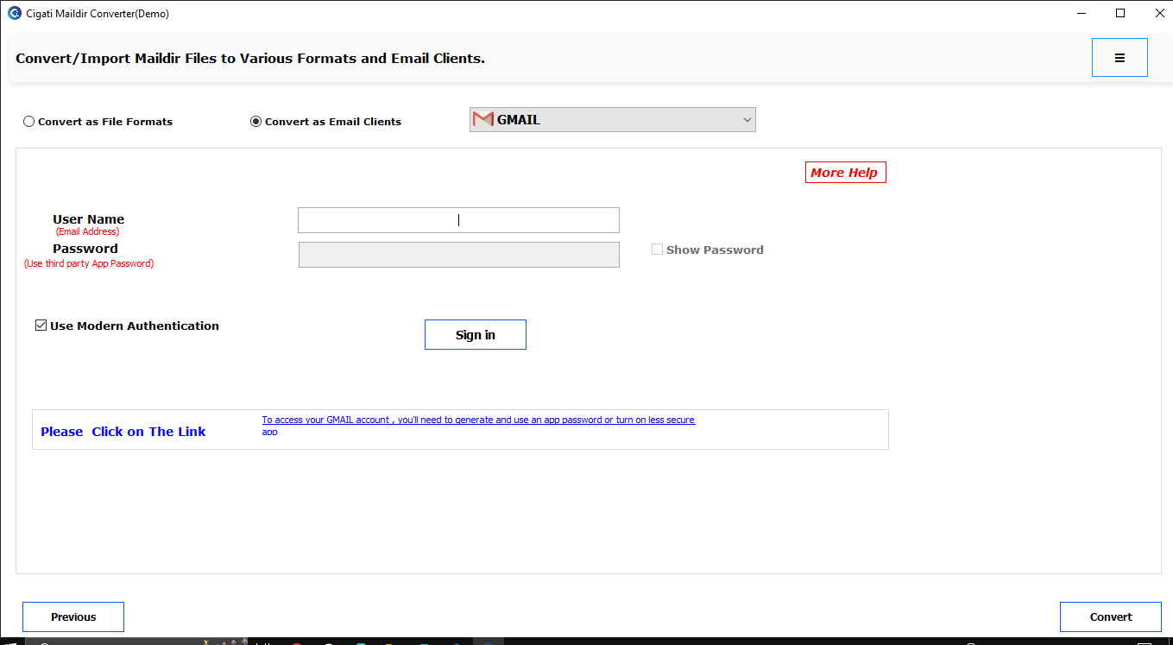1173x645 pixels.
Task: Click the More Help button
Action: 846,173
